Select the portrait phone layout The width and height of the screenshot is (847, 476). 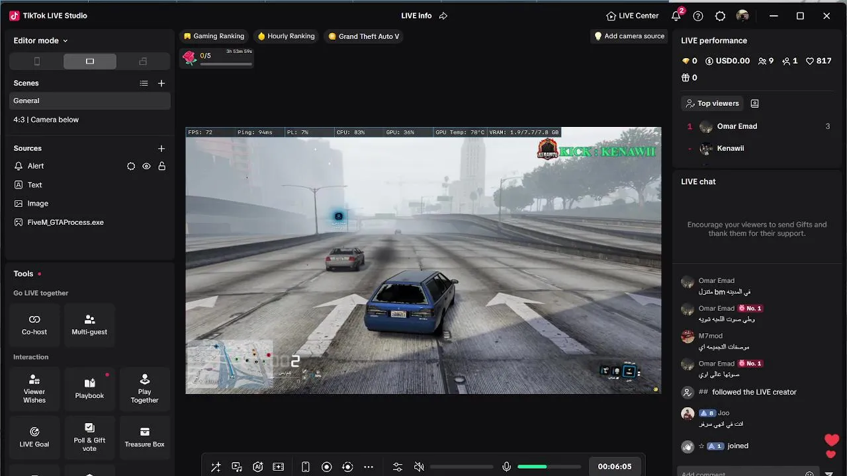(x=37, y=61)
